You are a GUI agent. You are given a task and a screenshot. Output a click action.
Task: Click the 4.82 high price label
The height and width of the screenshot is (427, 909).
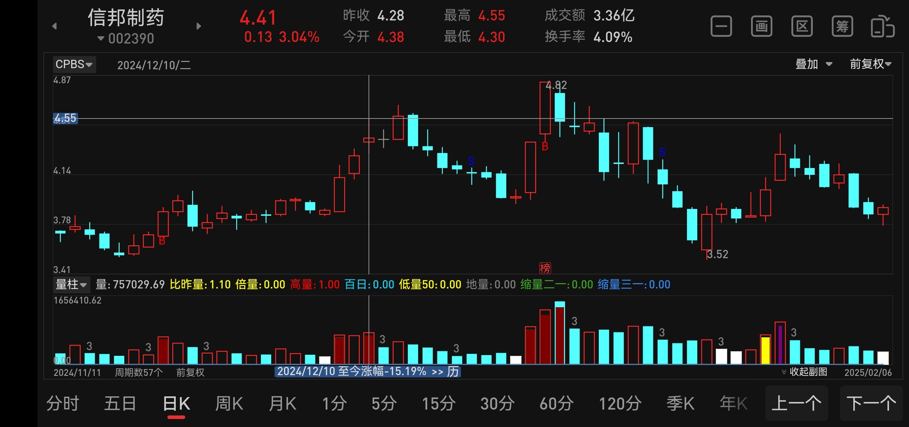click(x=556, y=85)
